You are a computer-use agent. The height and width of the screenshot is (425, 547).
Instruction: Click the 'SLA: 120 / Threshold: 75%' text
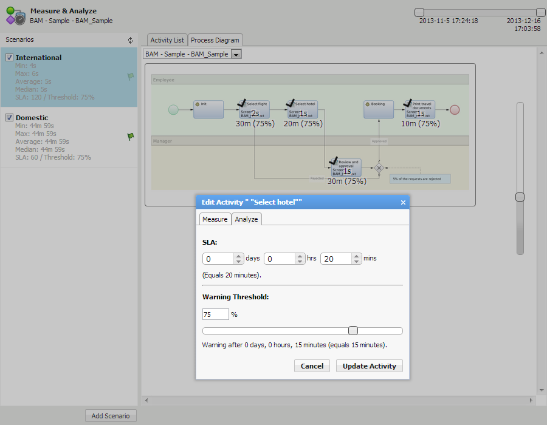tap(55, 97)
